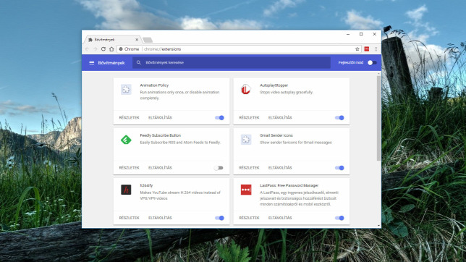Go to the home page icon
Viewport: 466px width, 262px height.
[111, 49]
